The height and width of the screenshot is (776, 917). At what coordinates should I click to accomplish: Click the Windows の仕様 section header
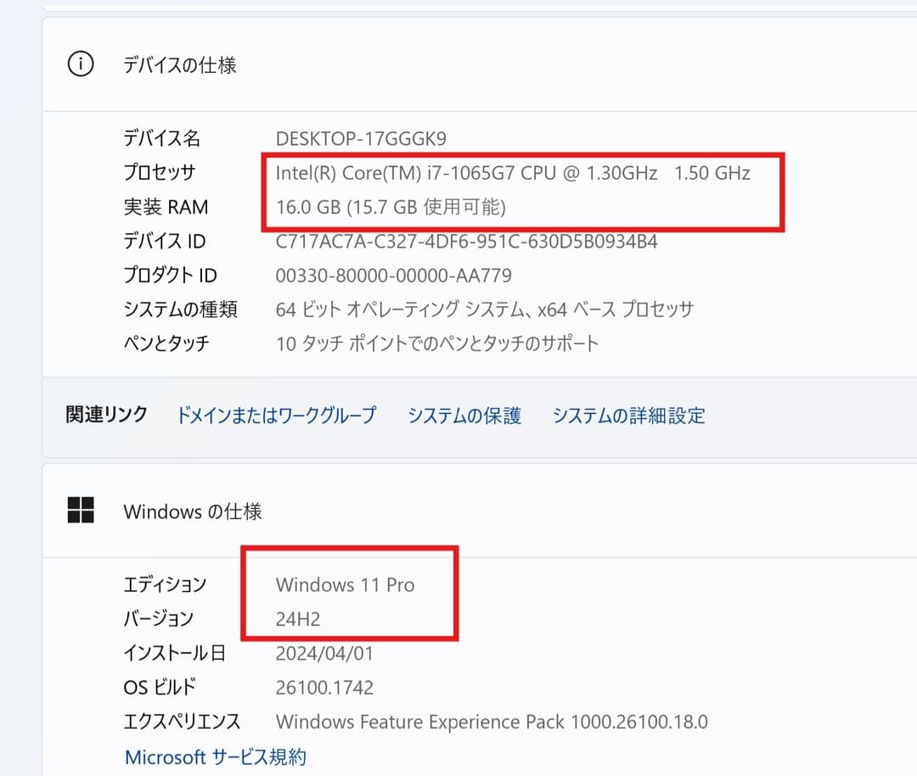click(192, 511)
